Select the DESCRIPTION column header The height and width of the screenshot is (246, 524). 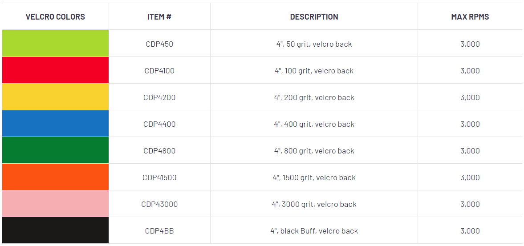[314, 17]
